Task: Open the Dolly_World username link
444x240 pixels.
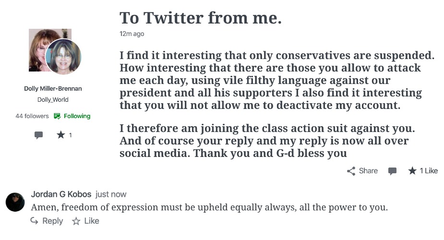Action: click(x=53, y=100)
